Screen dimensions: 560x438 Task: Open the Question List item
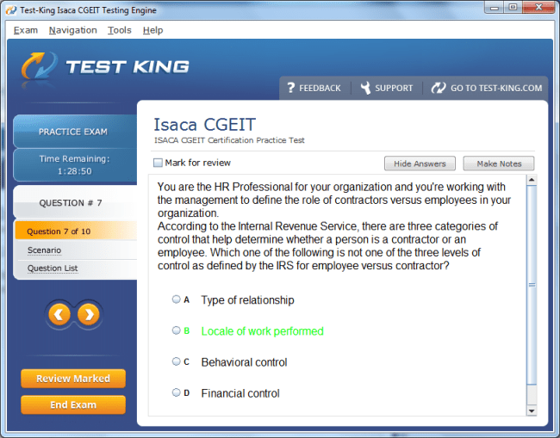53,268
